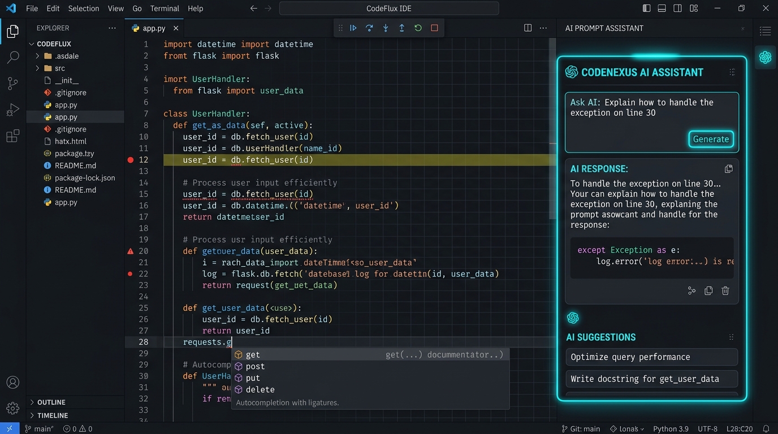The width and height of the screenshot is (778, 434).
Task: Open the Selection menu
Action: point(84,8)
